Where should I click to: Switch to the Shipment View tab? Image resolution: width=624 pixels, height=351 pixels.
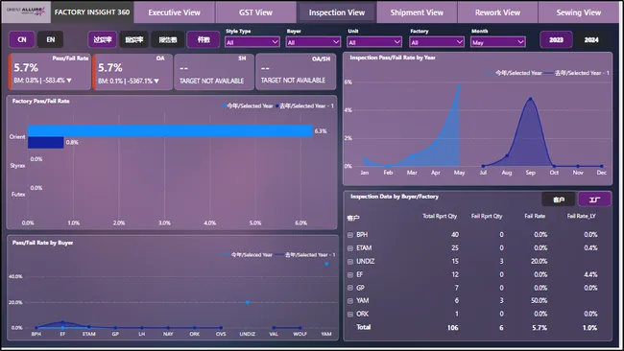pos(417,12)
